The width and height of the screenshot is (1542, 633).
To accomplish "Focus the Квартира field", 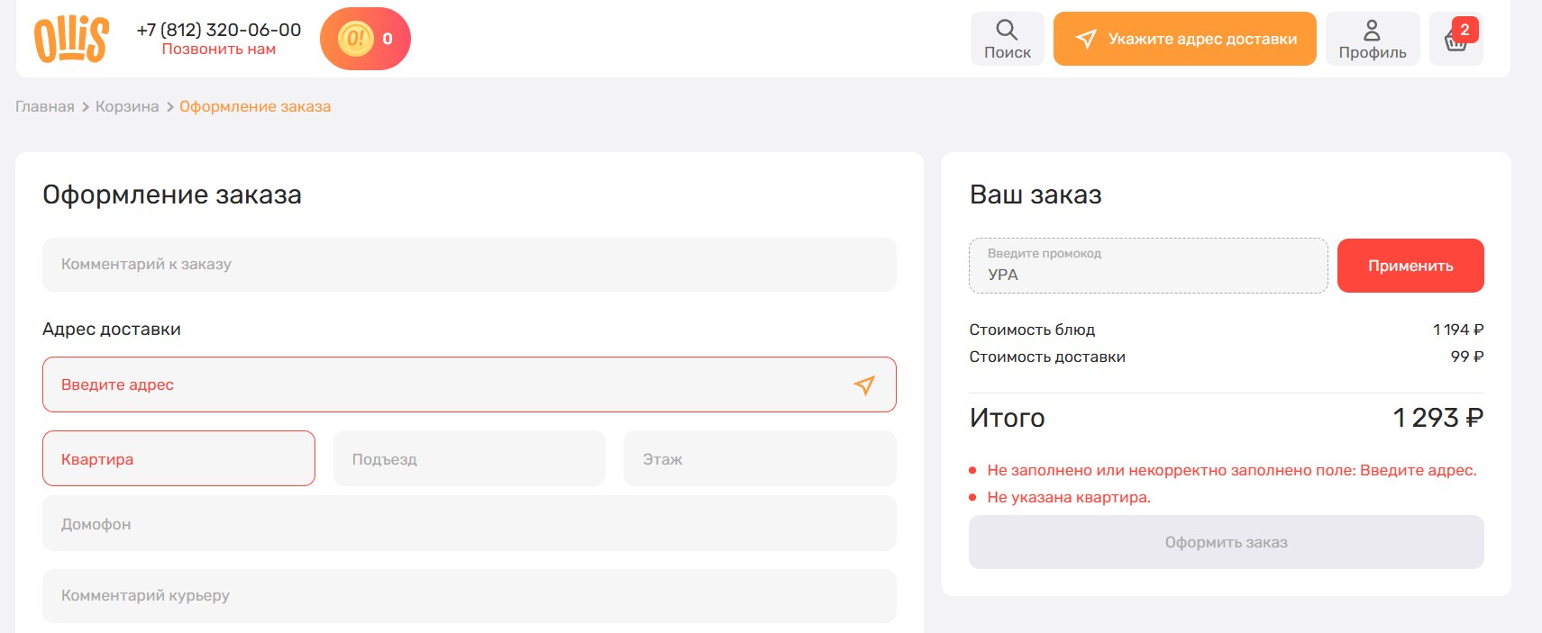I will [178, 458].
